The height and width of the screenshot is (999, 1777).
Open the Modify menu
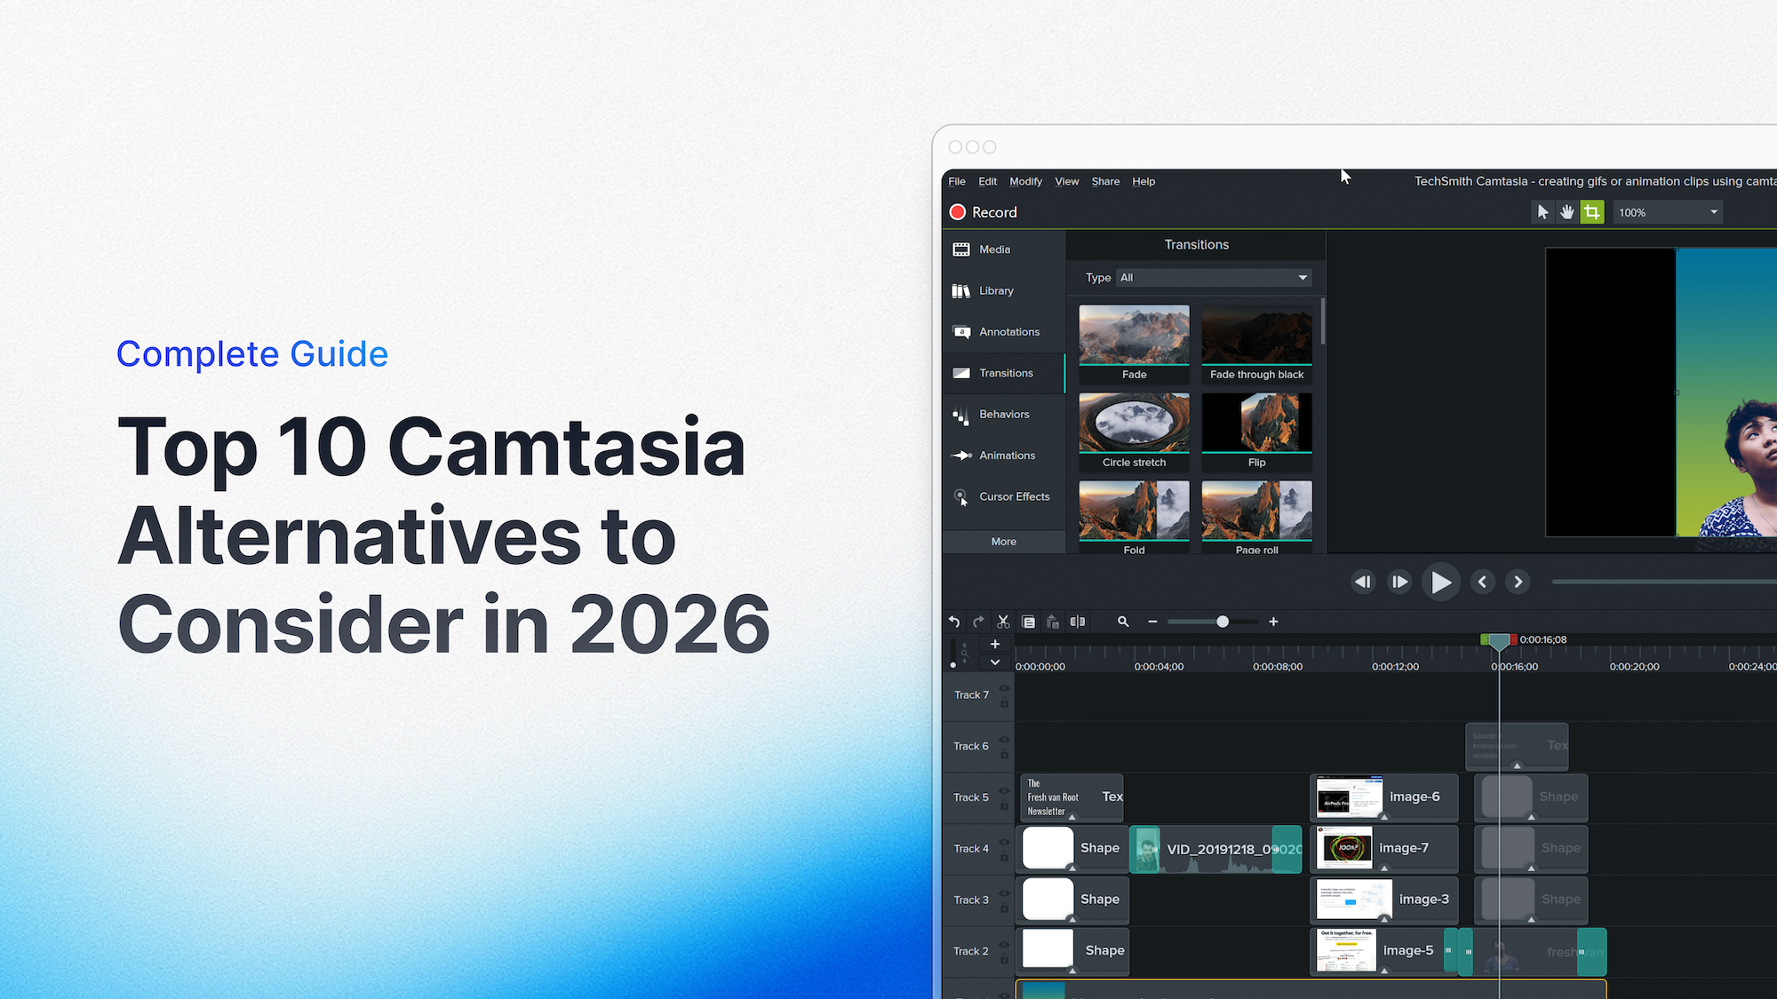click(1025, 181)
